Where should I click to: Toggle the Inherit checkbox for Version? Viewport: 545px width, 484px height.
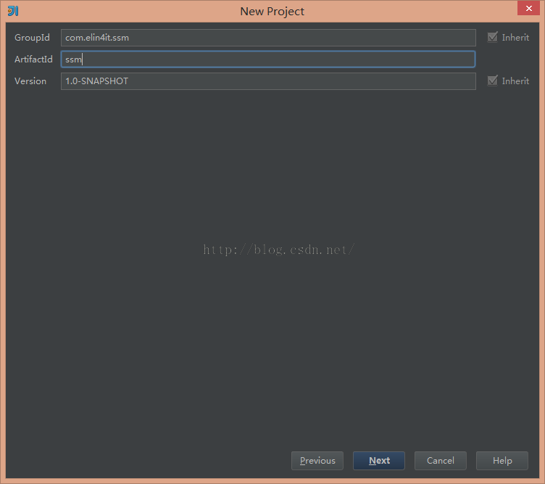493,81
